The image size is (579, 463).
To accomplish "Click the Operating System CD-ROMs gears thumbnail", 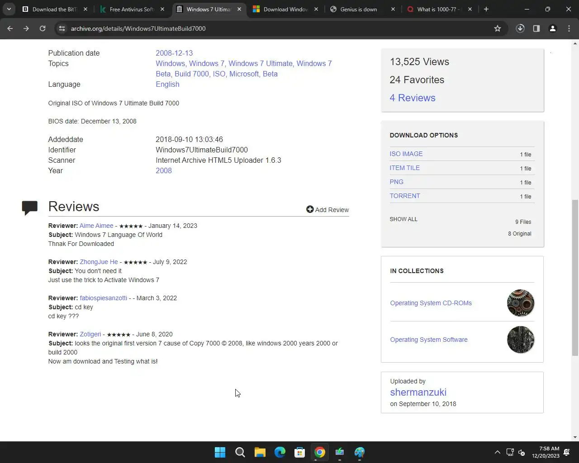I will click(x=521, y=303).
